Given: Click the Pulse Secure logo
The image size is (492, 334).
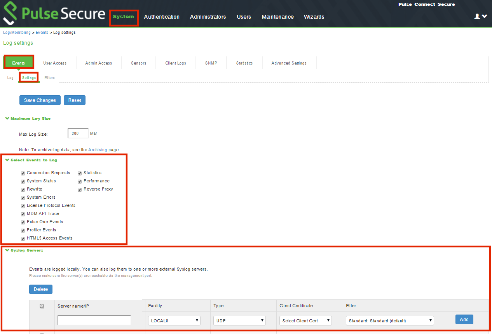Looking at the screenshot, I should pos(54,14).
